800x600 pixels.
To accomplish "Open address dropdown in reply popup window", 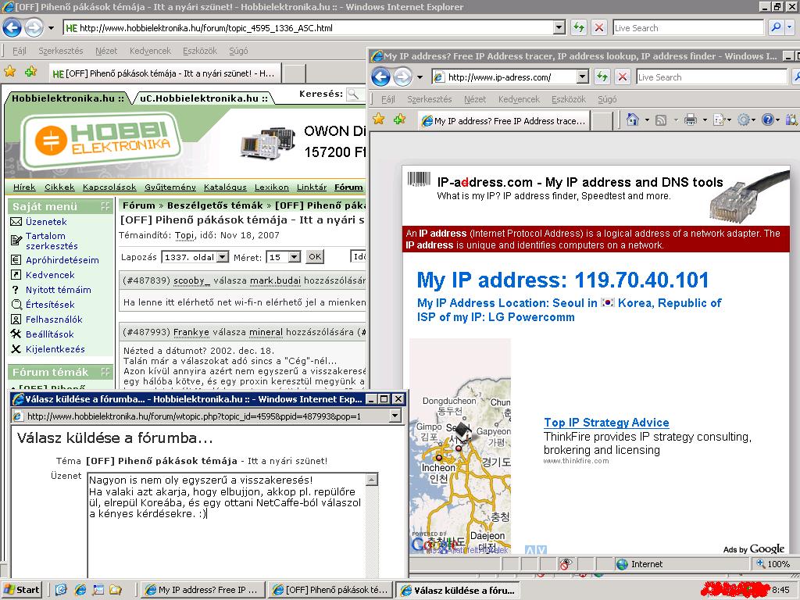I will pyautogui.click(x=395, y=416).
